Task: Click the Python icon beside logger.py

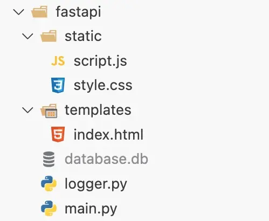Action: pos(49,183)
